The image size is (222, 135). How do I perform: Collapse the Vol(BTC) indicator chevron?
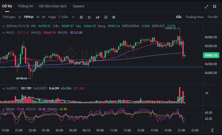click(x=4, y=89)
